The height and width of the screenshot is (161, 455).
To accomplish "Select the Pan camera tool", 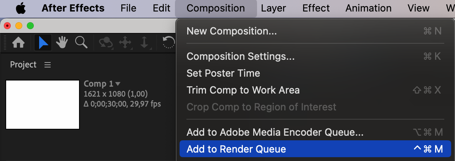I will point(125,43).
